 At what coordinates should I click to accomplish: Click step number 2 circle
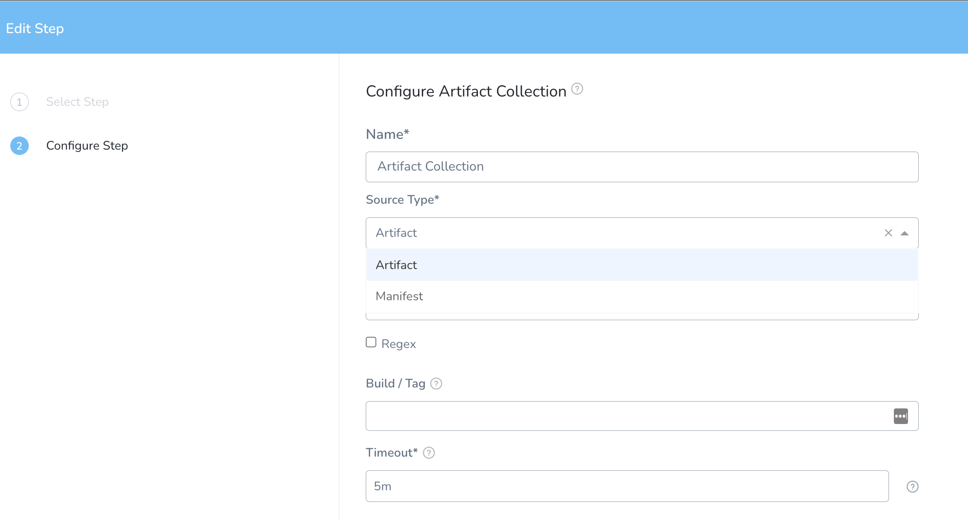20,146
